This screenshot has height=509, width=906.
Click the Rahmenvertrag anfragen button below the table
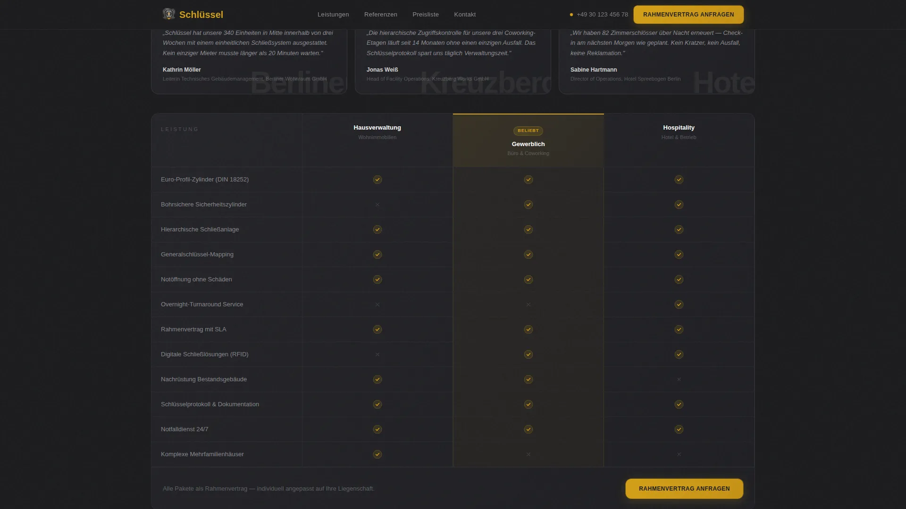684,489
